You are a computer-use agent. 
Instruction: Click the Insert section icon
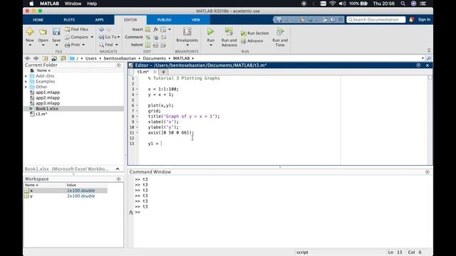(x=147, y=29)
